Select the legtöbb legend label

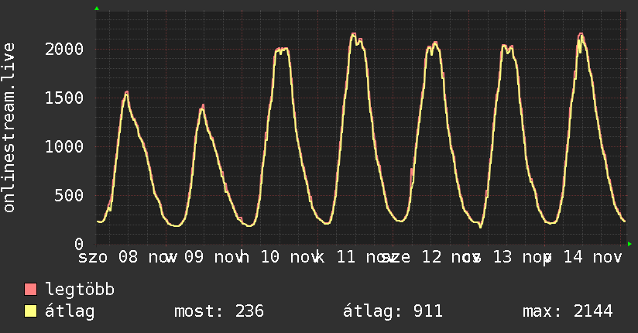tap(80, 290)
